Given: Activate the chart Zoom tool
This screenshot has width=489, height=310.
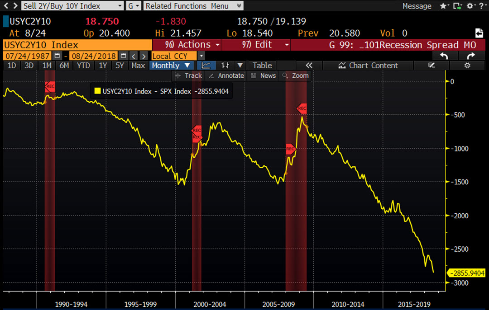Looking at the screenshot, I should click(295, 75).
